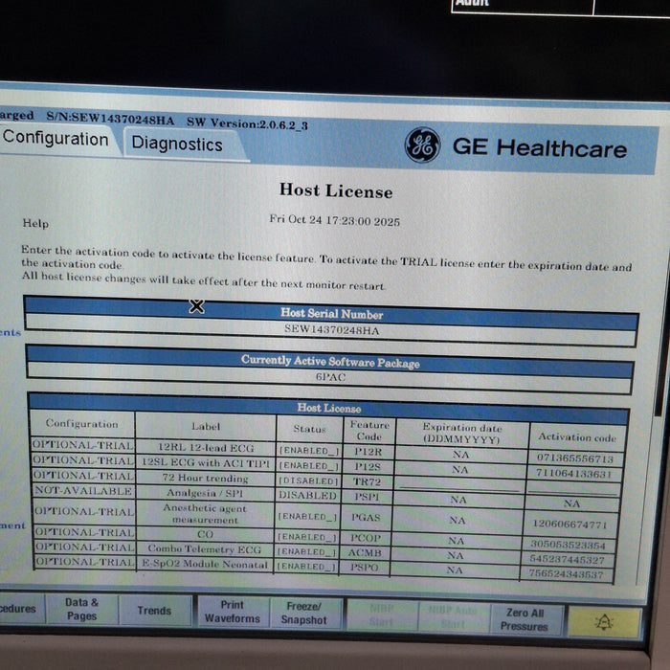
Task: Click the SW Version:2.0.6.2_3 text
Action: tap(247, 123)
